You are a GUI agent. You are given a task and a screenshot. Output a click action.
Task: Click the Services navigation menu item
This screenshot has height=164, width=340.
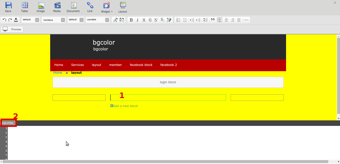pyautogui.click(x=78, y=65)
